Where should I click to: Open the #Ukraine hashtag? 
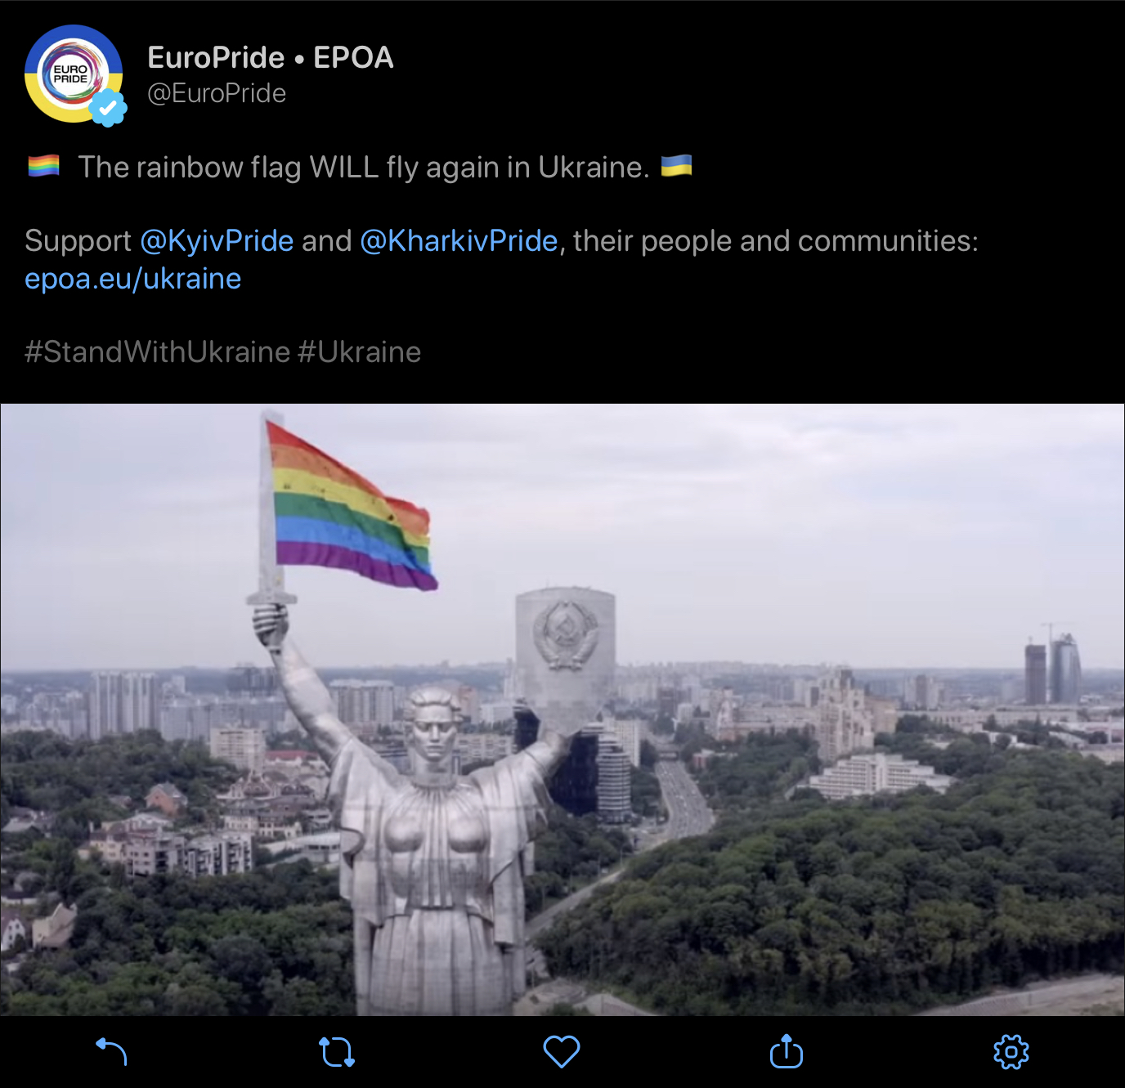pyautogui.click(x=360, y=352)
